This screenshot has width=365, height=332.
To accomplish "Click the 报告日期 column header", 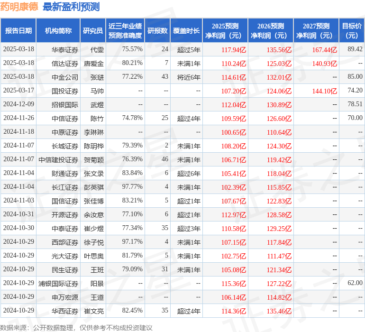I will coord(18,30).
